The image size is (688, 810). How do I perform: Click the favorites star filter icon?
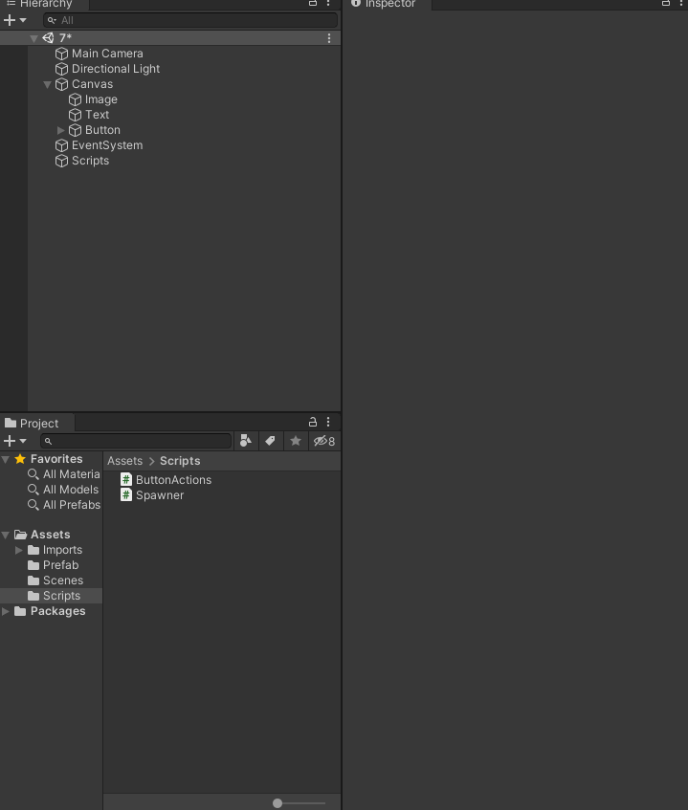point(296,441)
